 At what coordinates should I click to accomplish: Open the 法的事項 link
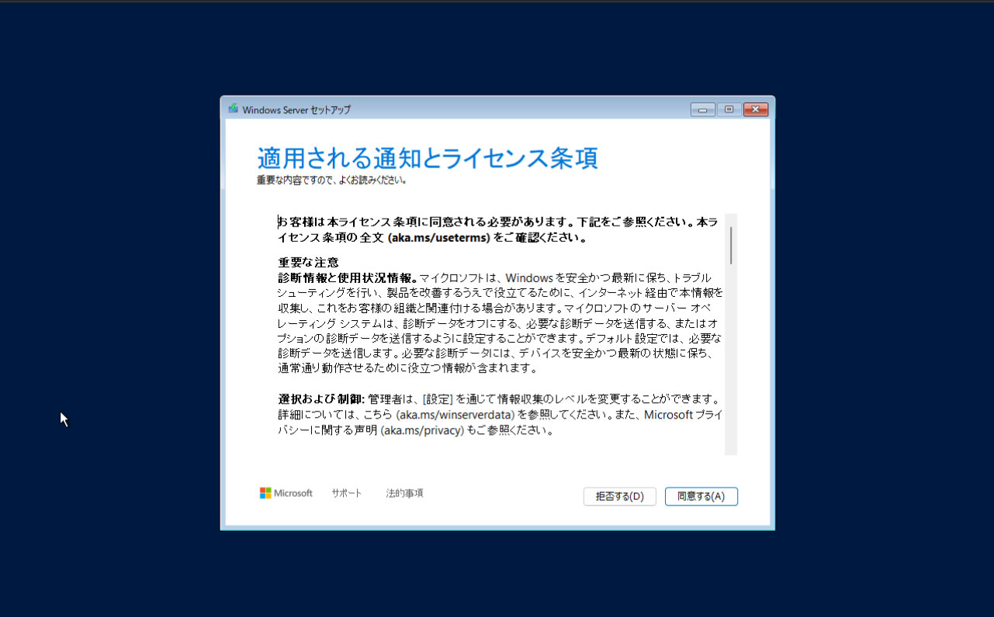(404, 493)
